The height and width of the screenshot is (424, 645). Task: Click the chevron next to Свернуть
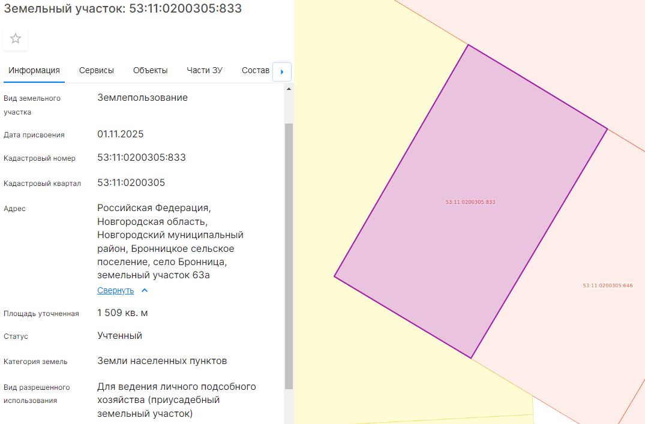[x=145, y=290]
